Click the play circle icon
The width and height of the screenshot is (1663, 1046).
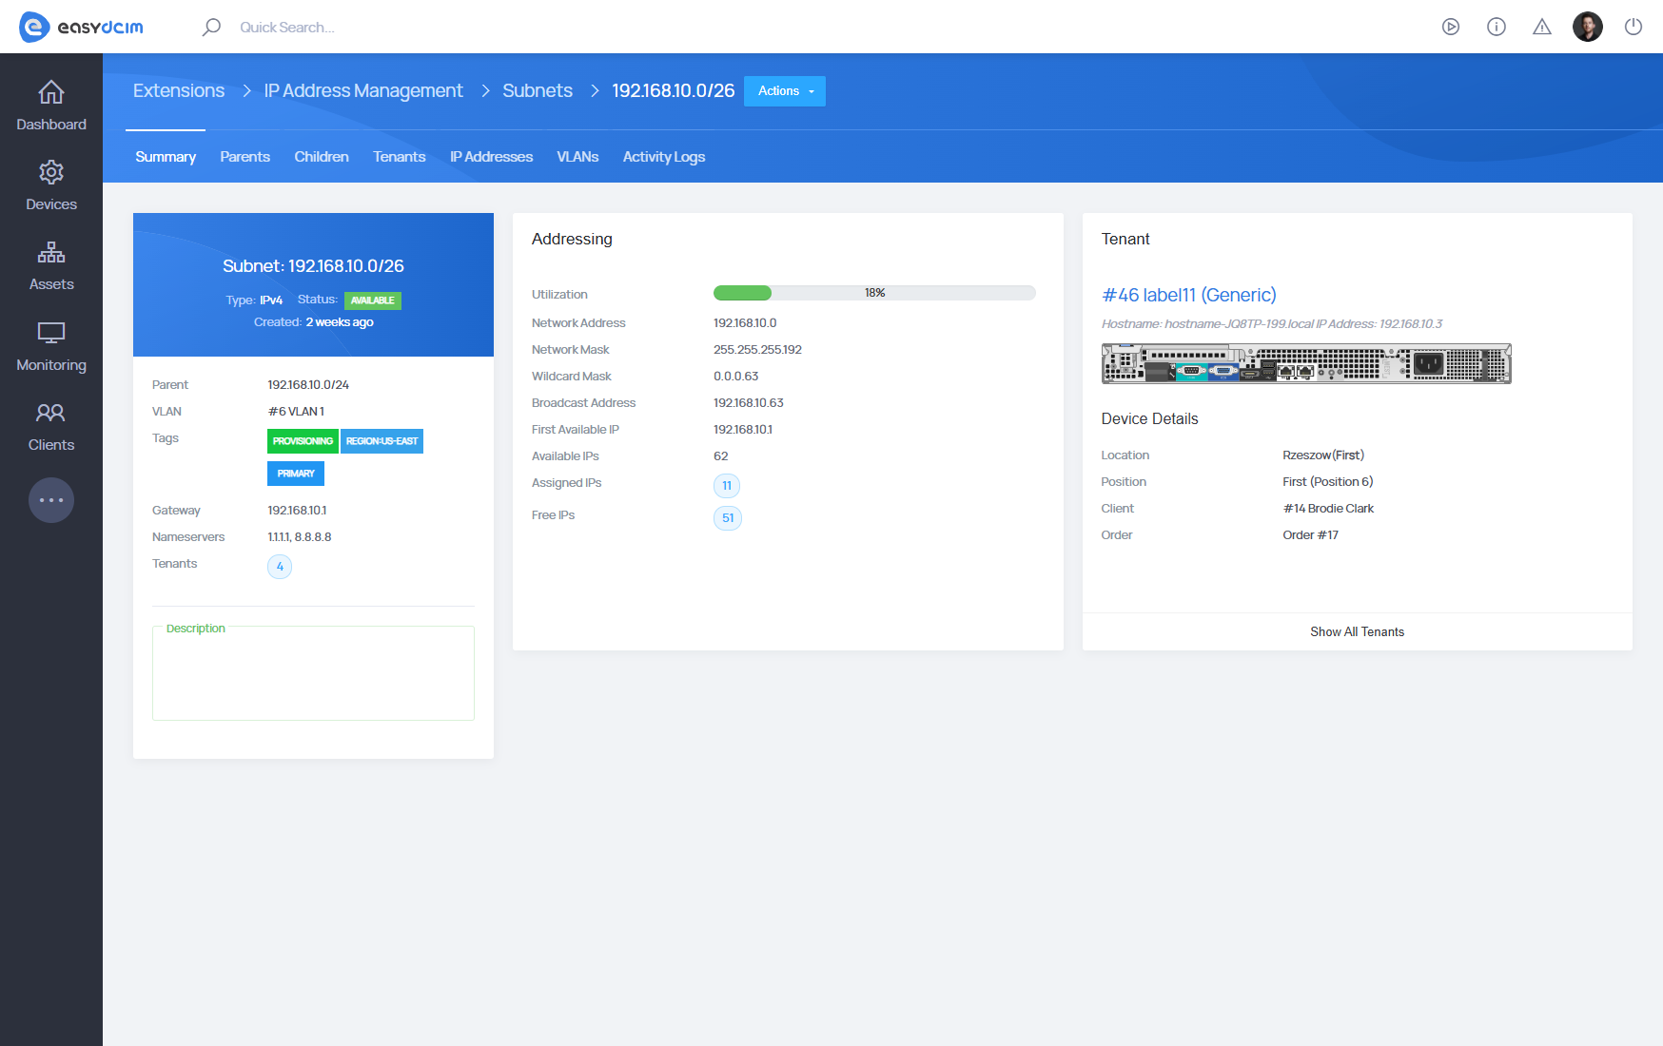tap(1451, 27)
